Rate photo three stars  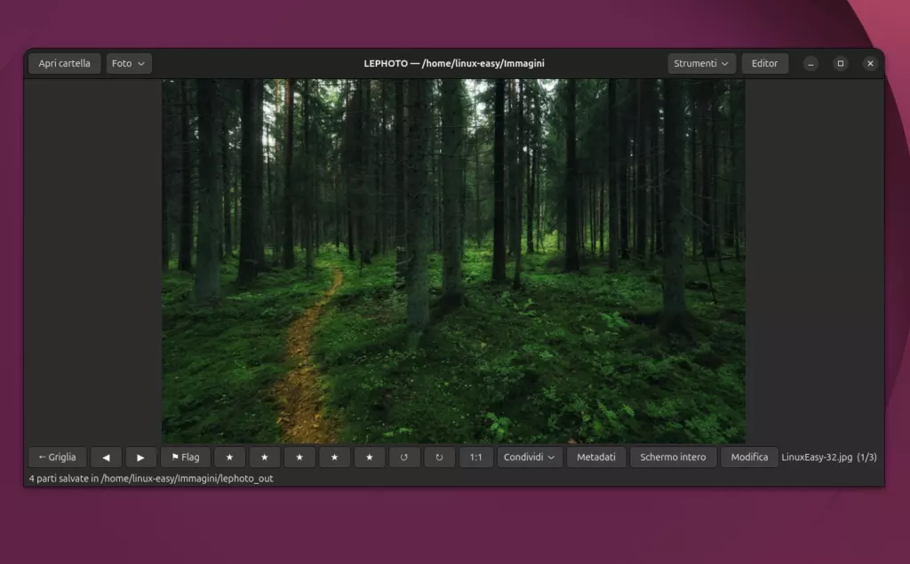point(299,457)
